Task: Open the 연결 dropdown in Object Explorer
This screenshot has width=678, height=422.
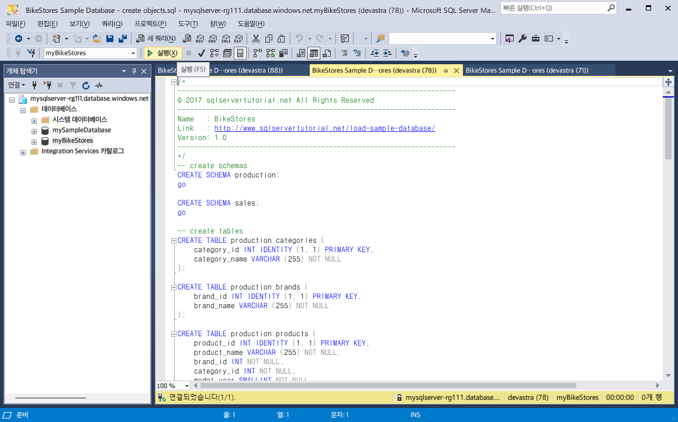Action: tap(16, 85)
